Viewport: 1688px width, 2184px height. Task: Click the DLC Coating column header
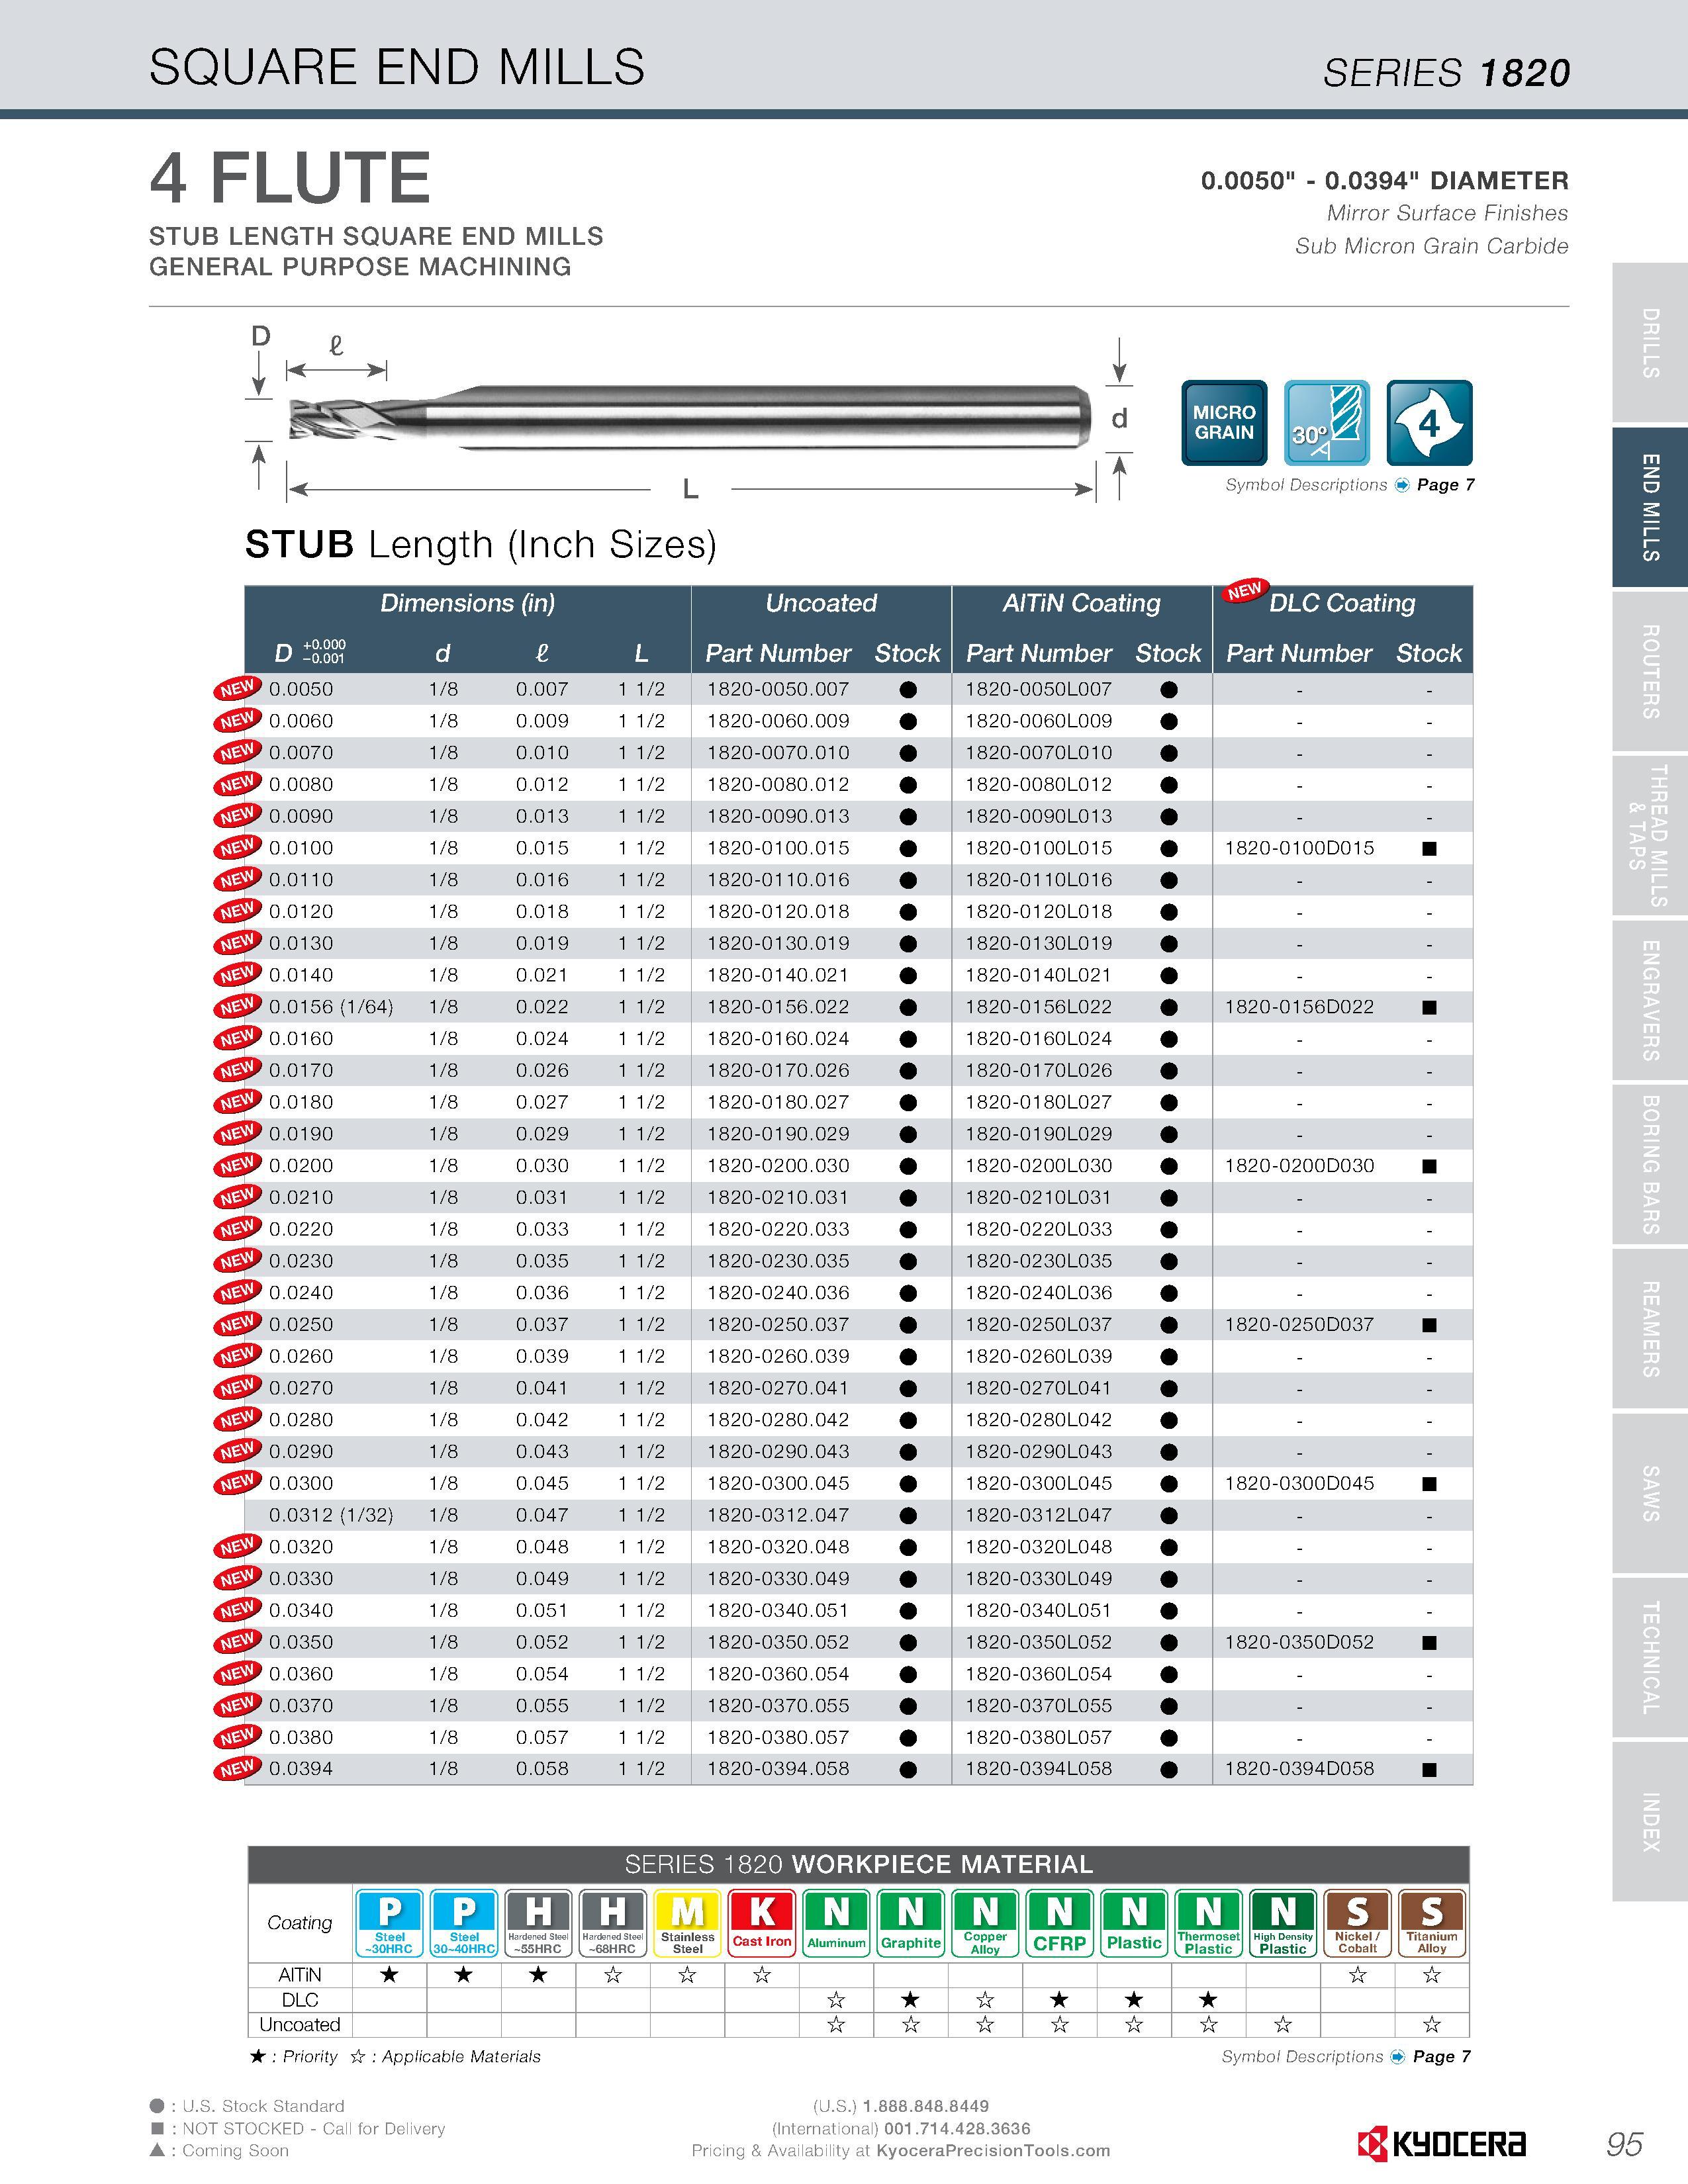coord(1342,603)
